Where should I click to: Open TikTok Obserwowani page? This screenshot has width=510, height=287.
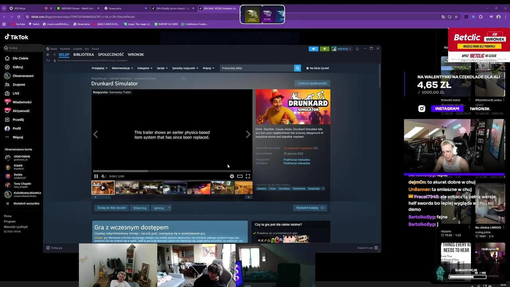(19, 76)
